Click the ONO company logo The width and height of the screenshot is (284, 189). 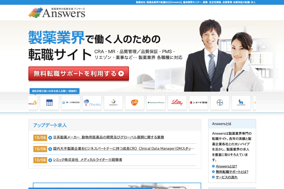pos(49,103)
